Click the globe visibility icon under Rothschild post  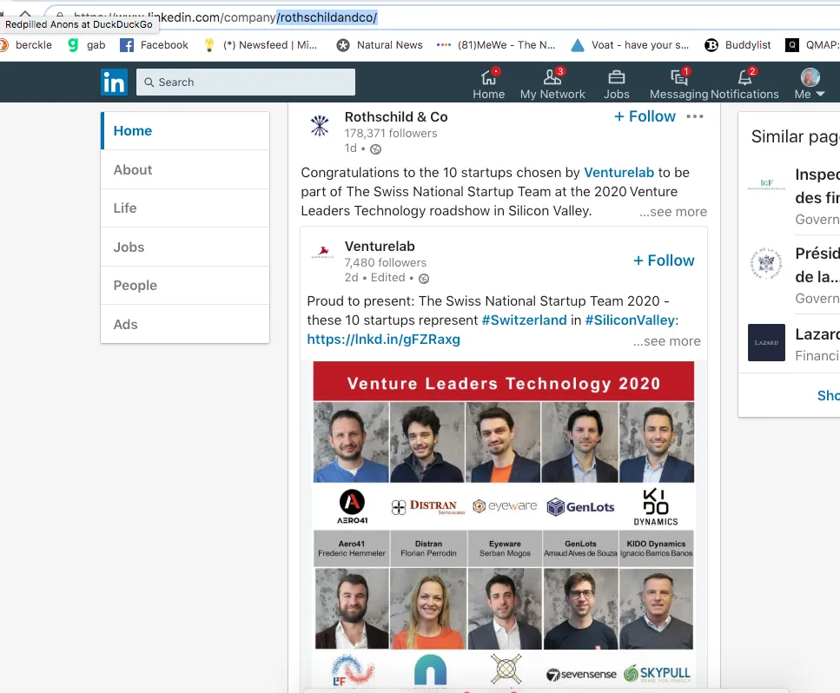pos(375,149)
